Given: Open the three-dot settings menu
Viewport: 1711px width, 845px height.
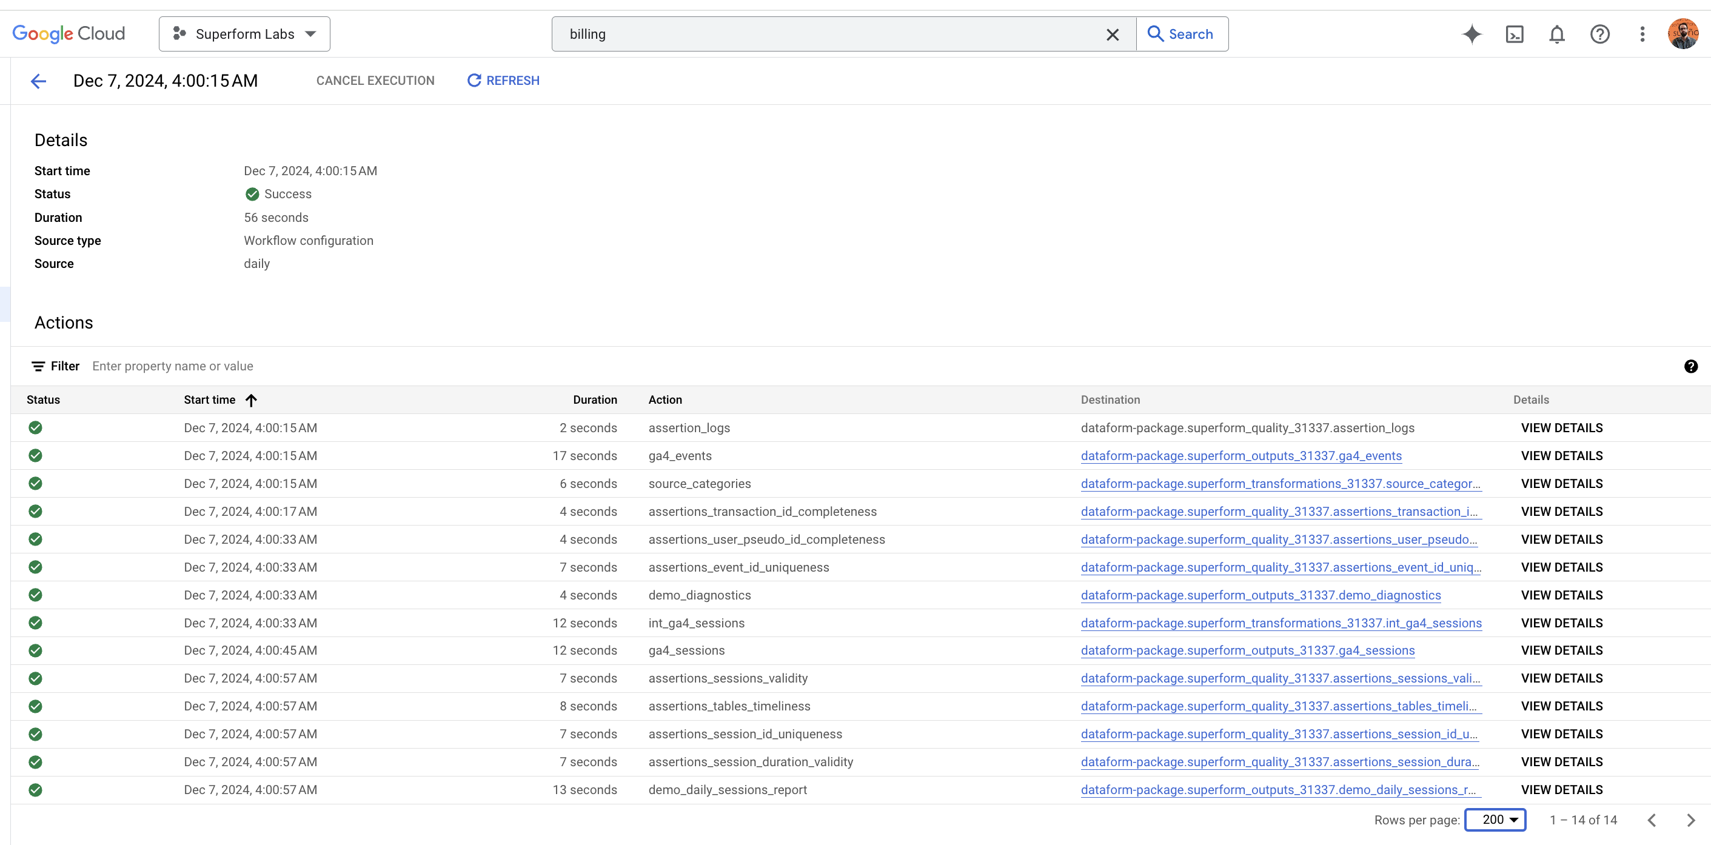Looking at the screenshot, I should click(1642, 34).
